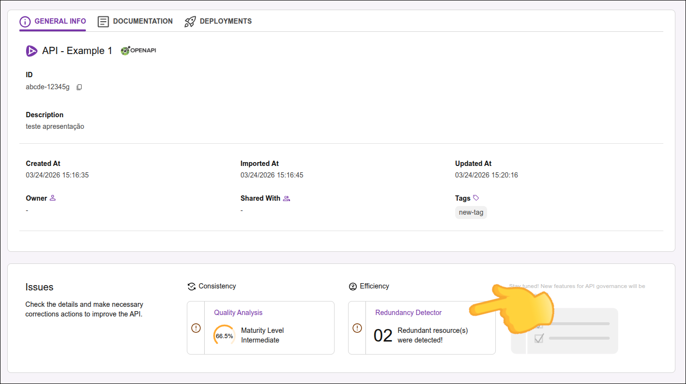Select the new-tag tag chip
The image size is (686, 384).
coord(471,212)
